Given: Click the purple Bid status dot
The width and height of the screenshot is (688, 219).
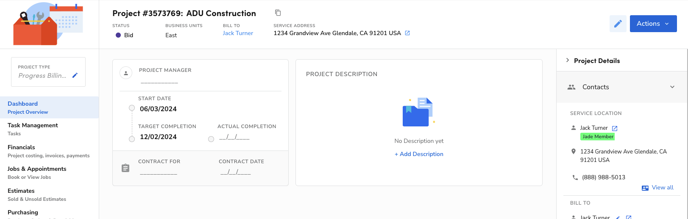Looking at the screenshot, I should 118,35.
